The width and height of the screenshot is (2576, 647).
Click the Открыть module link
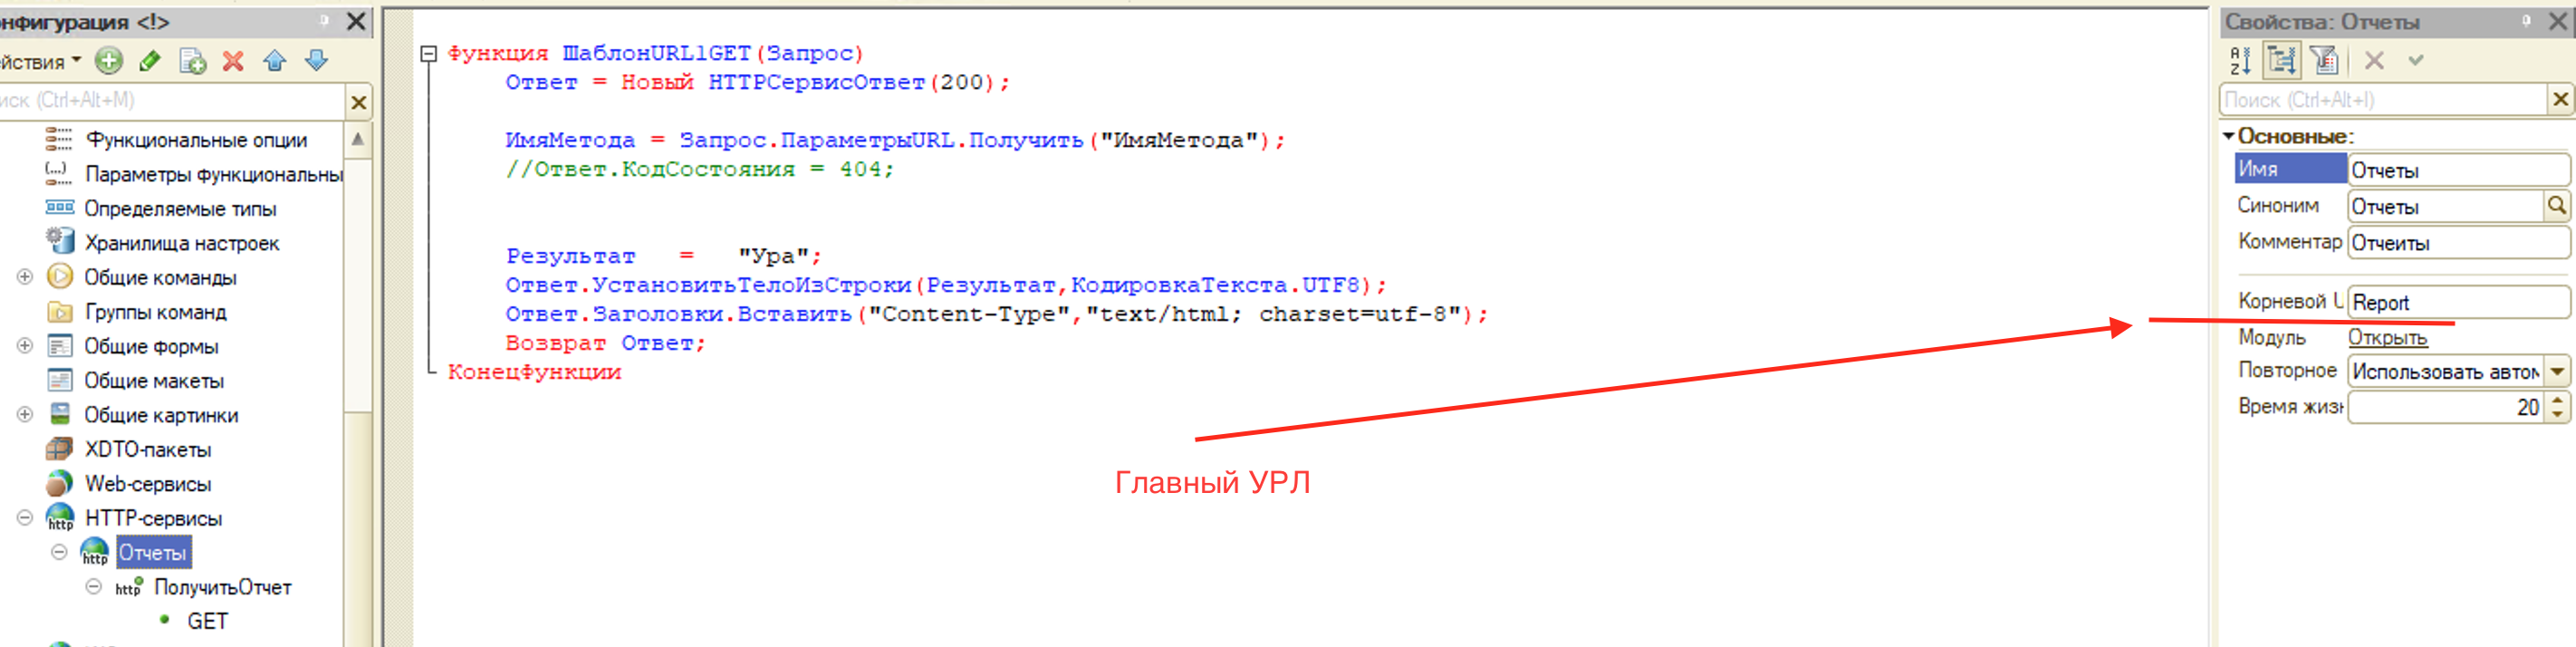[2387, 338]
